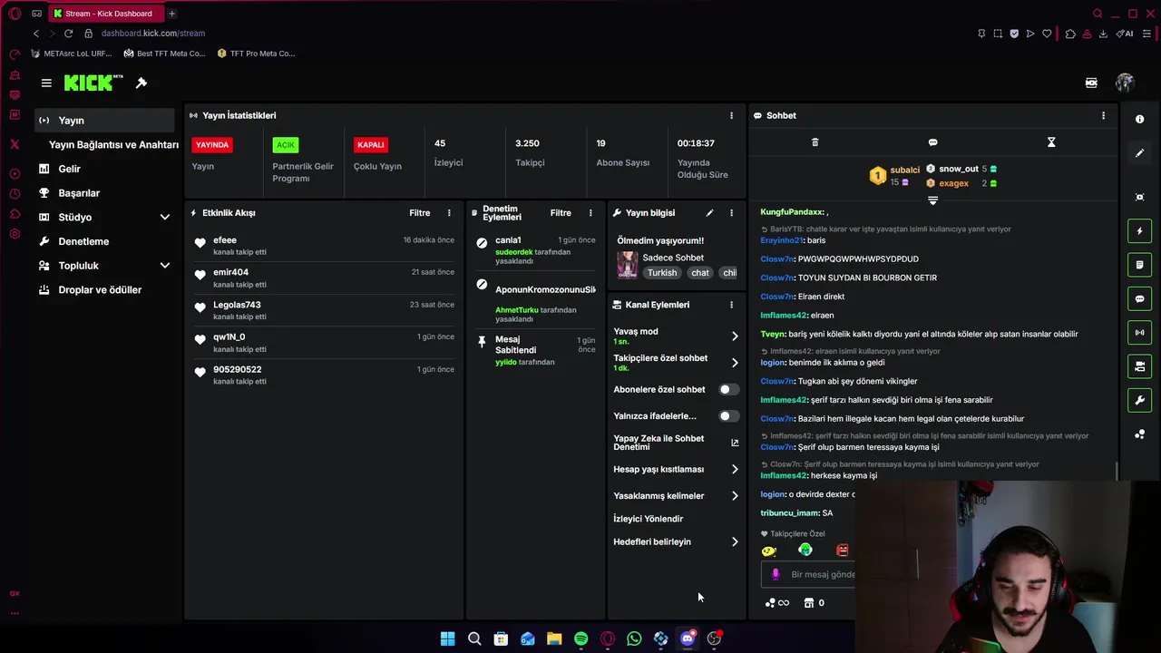Open new browser tab
The height and width of the screenshot is (653, 1161).
pos(171,14)
